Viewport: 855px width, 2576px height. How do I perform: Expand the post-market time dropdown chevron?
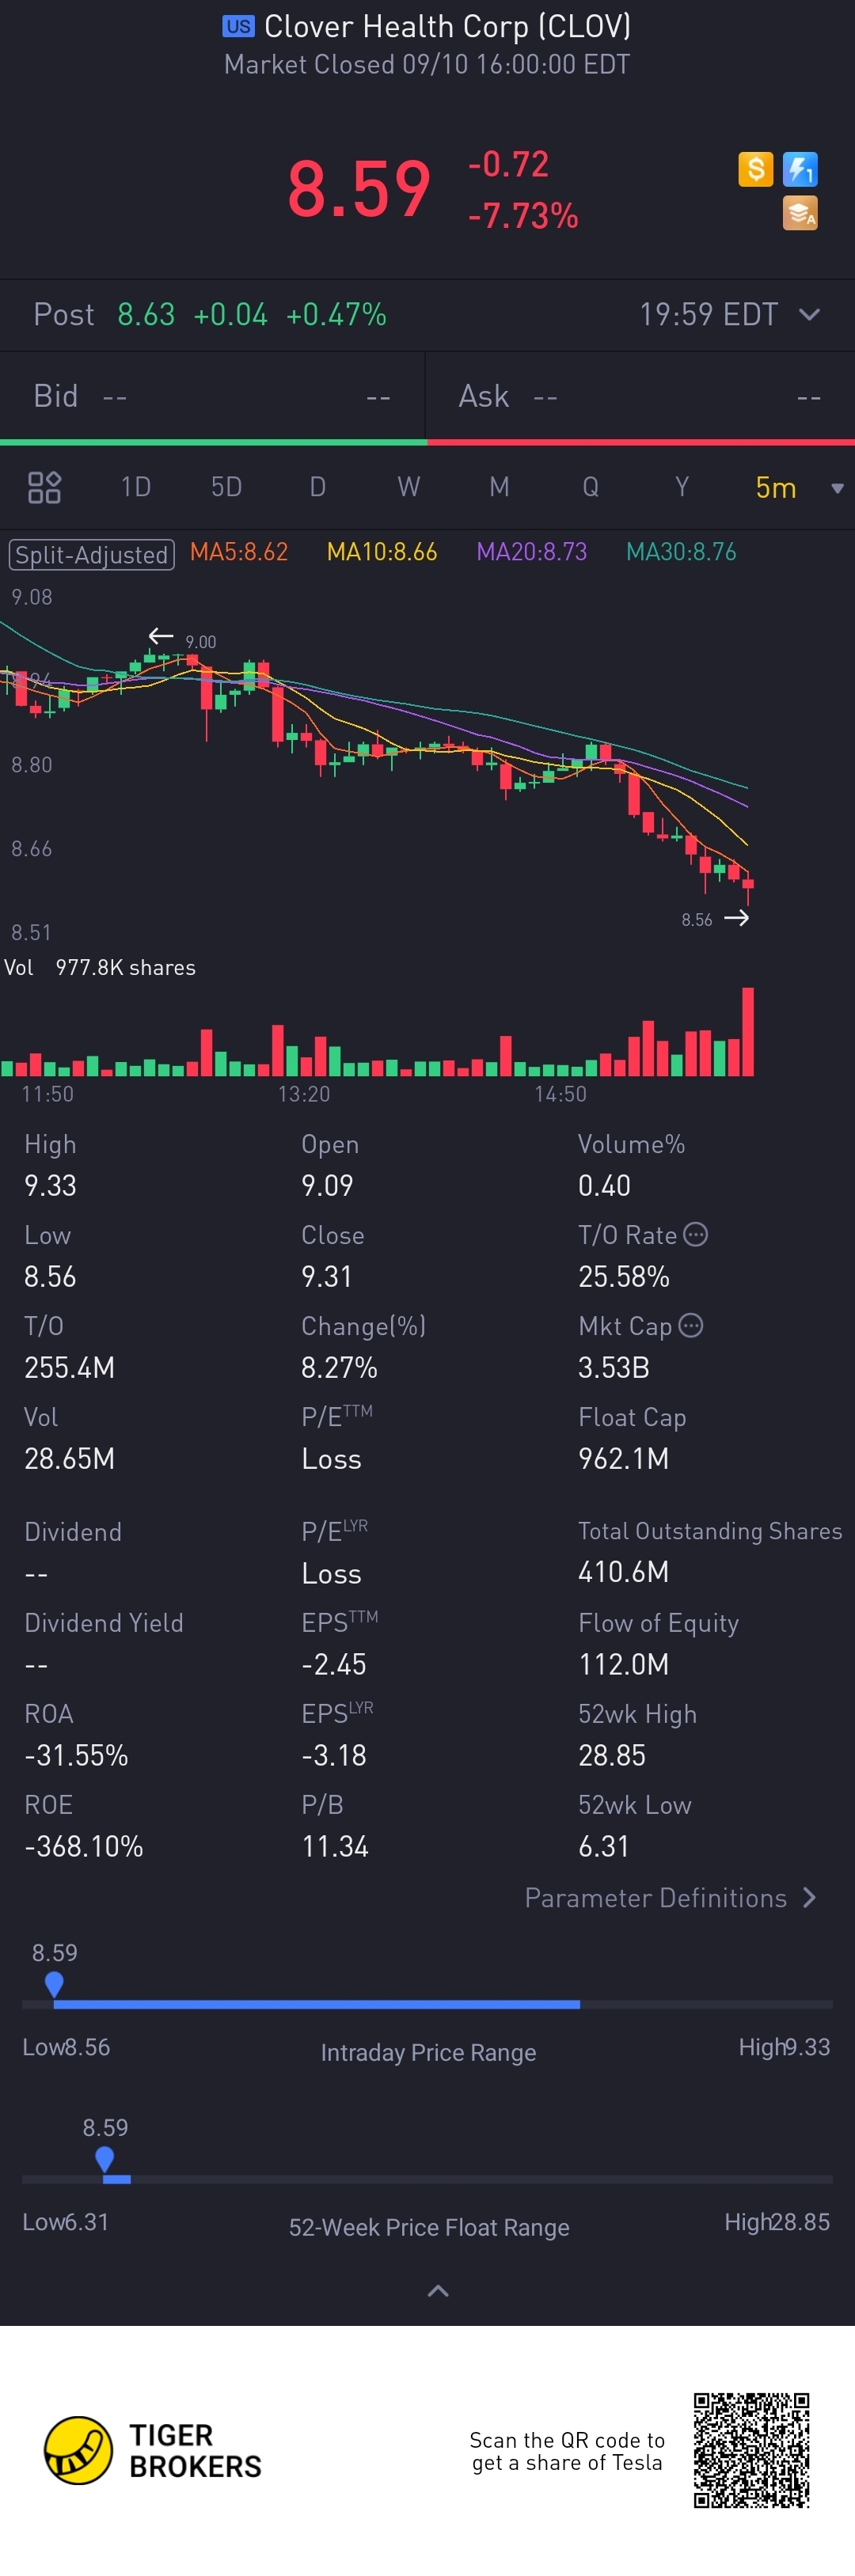tap(810, 314)
